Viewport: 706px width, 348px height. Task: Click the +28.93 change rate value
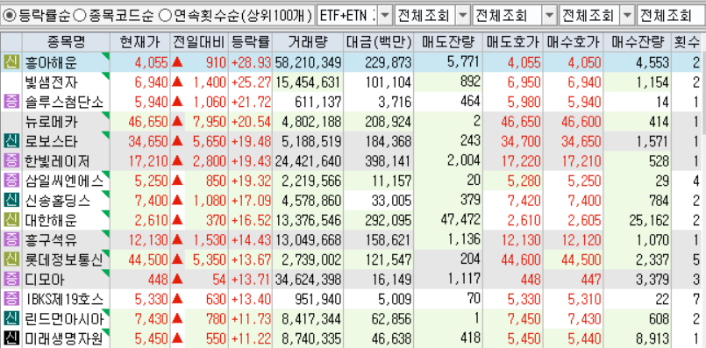click(x=251, y=62)
